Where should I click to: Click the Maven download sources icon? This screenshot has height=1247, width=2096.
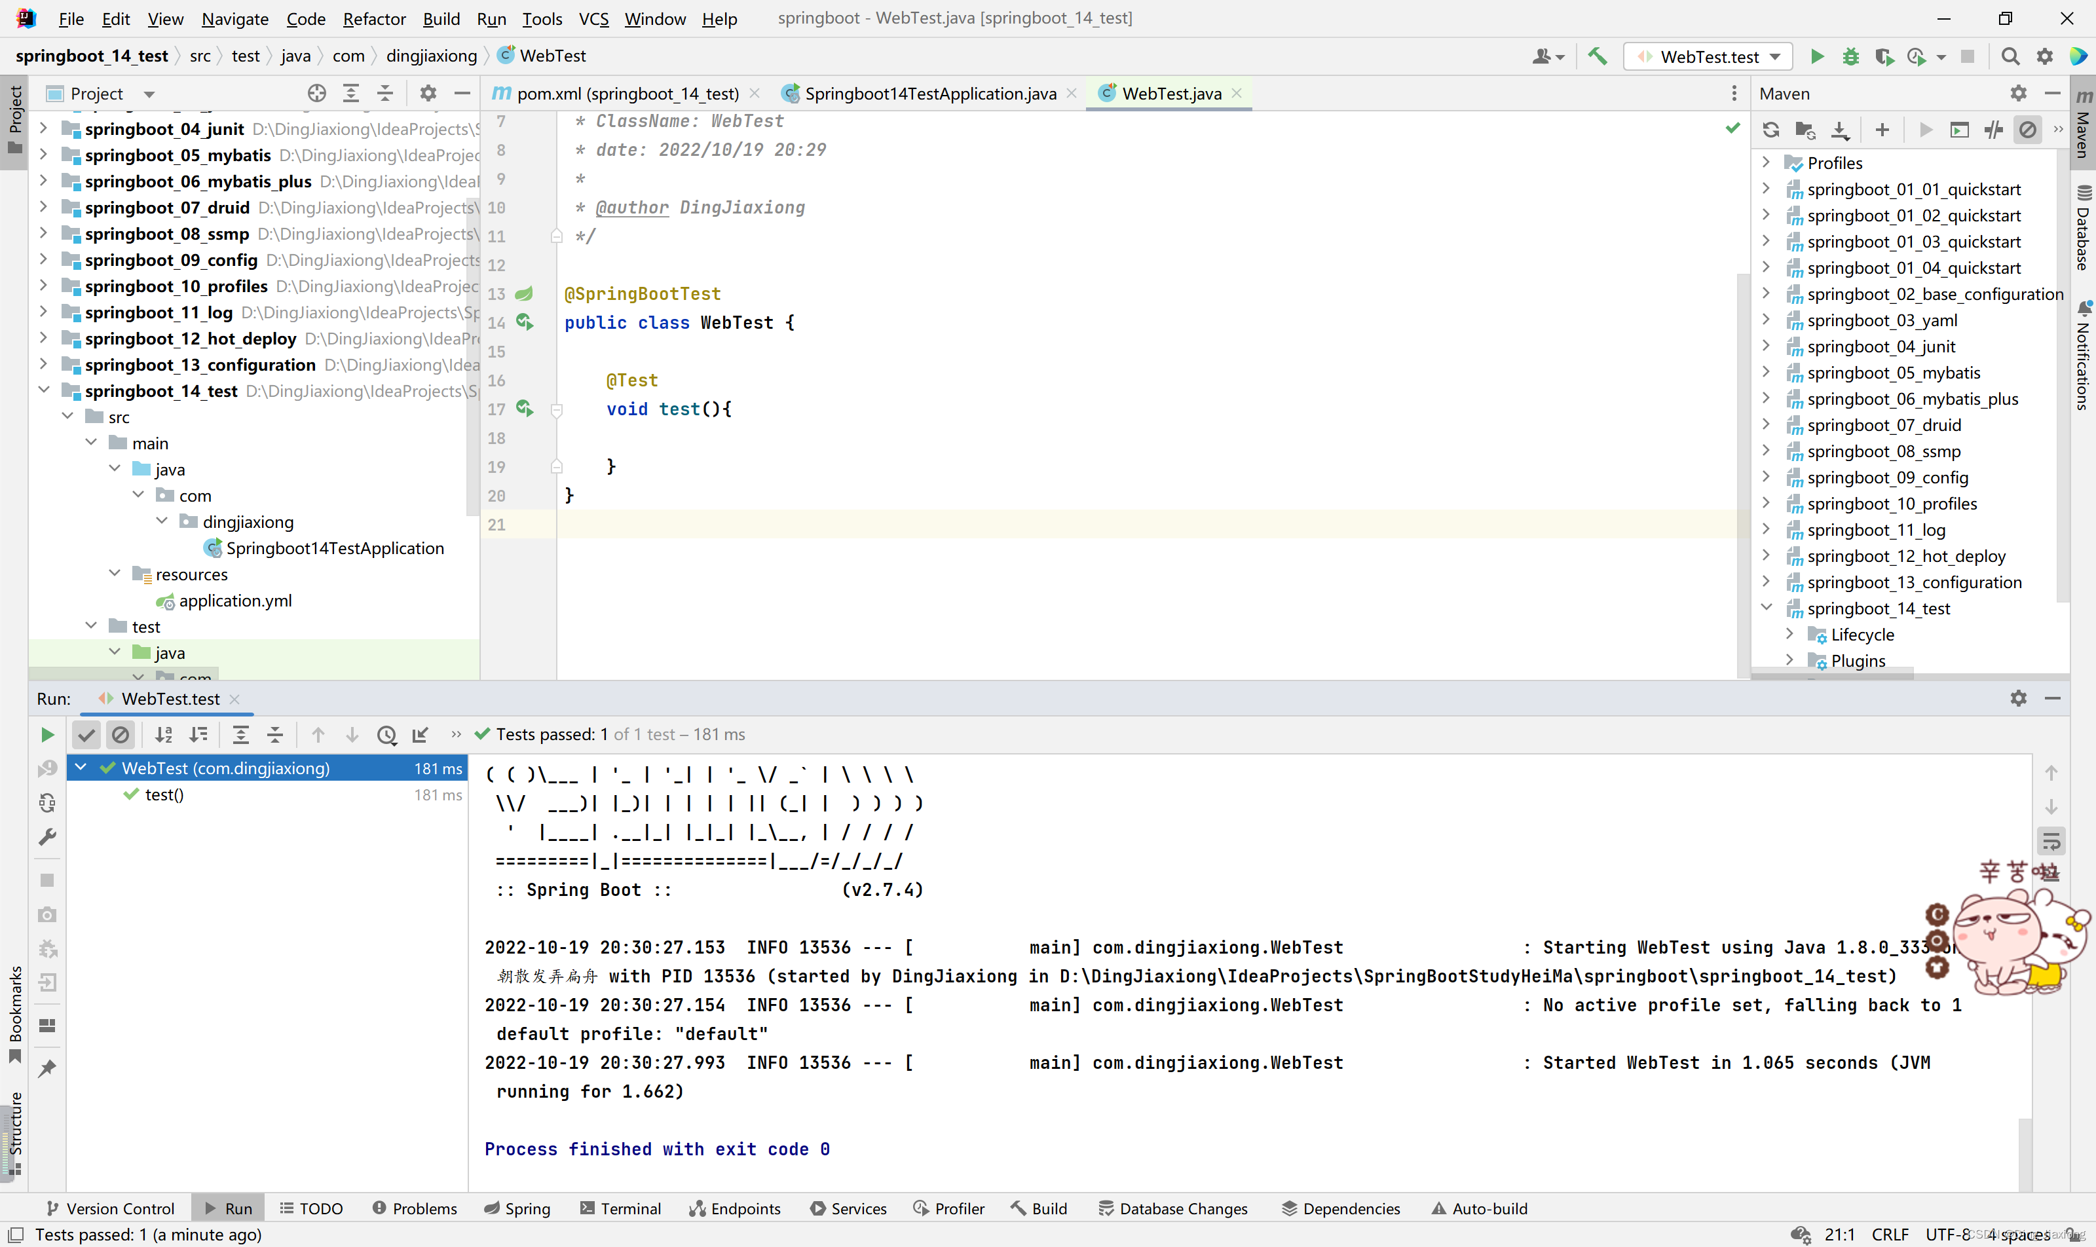tap(1840, 130)
